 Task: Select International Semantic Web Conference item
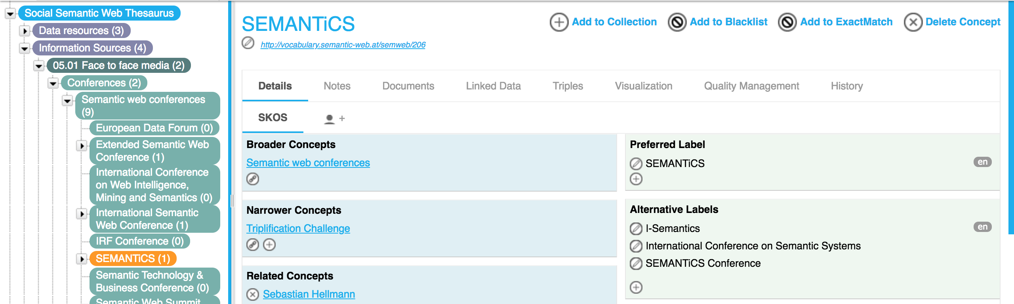[154, 219]
